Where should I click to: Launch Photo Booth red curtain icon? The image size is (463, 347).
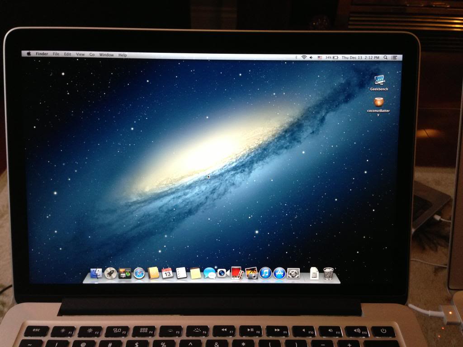(x=237, y=273)
